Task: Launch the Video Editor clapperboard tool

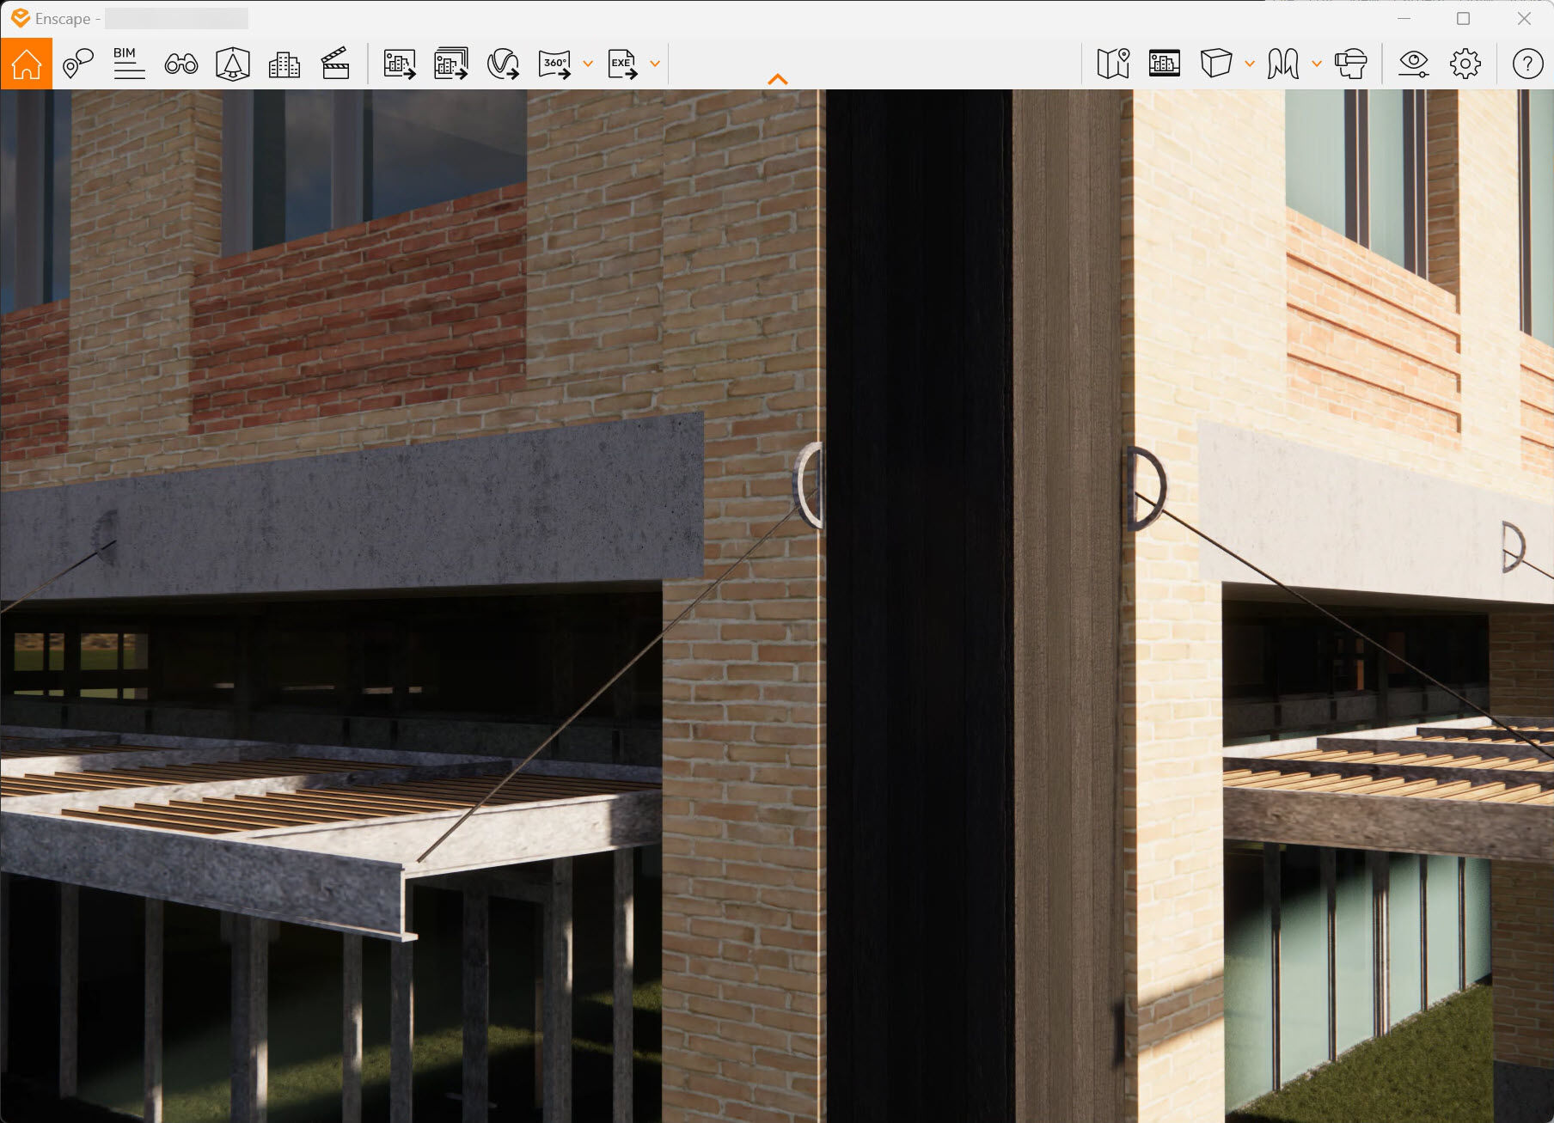Action: click(x=335, y=63)
